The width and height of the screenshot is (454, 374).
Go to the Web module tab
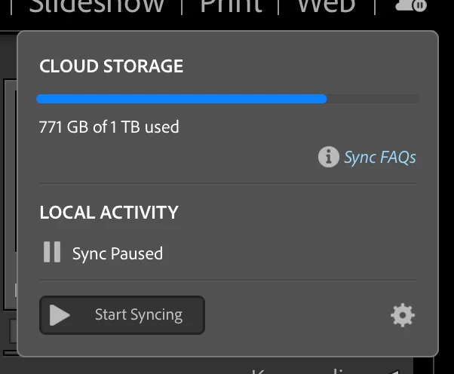326,6
